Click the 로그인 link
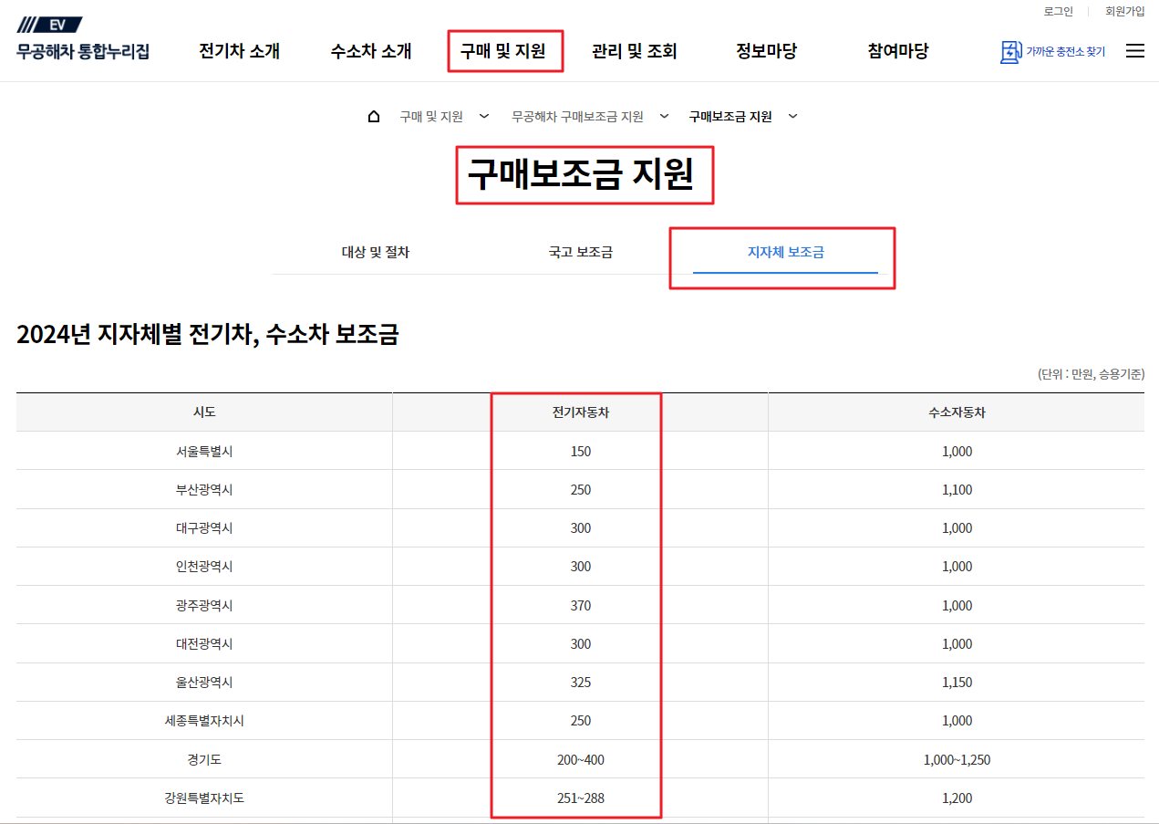1159x824 pixels. [x=1059, y=11]
